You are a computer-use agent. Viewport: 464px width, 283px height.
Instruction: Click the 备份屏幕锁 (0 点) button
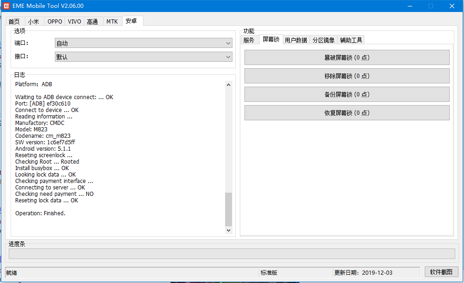(347, 94)
